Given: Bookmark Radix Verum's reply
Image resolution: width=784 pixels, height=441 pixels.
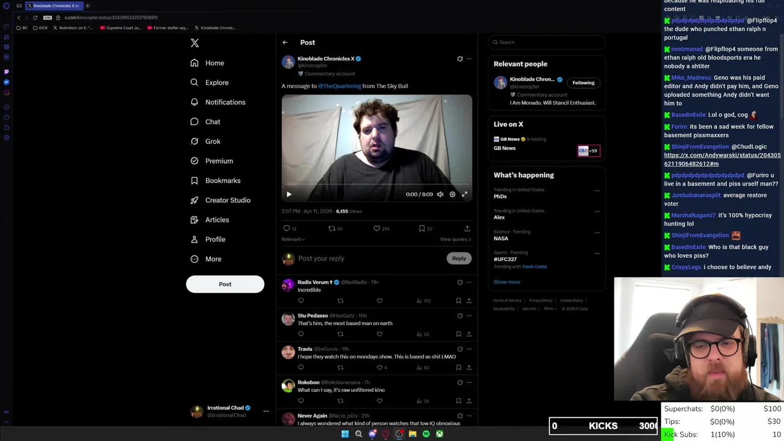Looking at the screenshot, I should click(x=458, y=301).
